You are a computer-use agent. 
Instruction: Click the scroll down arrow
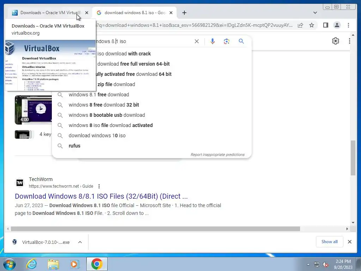point(353,223)
